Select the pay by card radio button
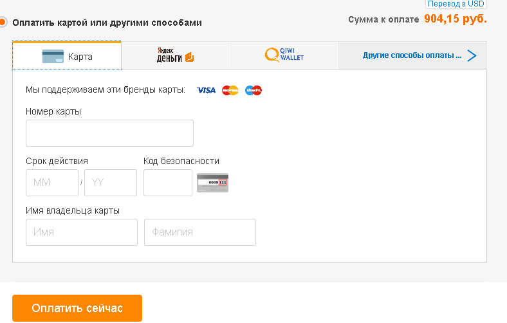The width and height of the screenshot is (507, 323). tap(3, 23)
